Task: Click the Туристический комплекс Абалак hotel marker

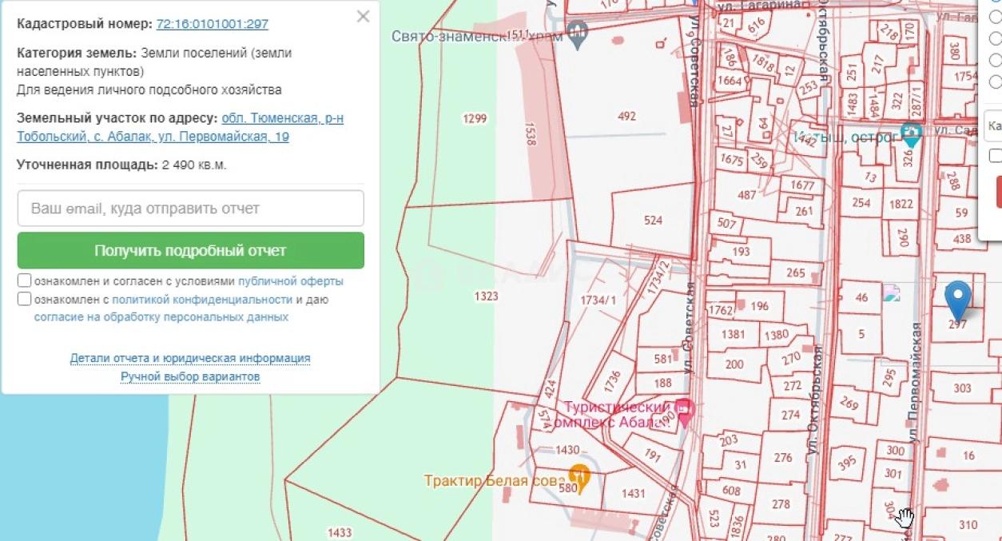Action: pos(685,409)
